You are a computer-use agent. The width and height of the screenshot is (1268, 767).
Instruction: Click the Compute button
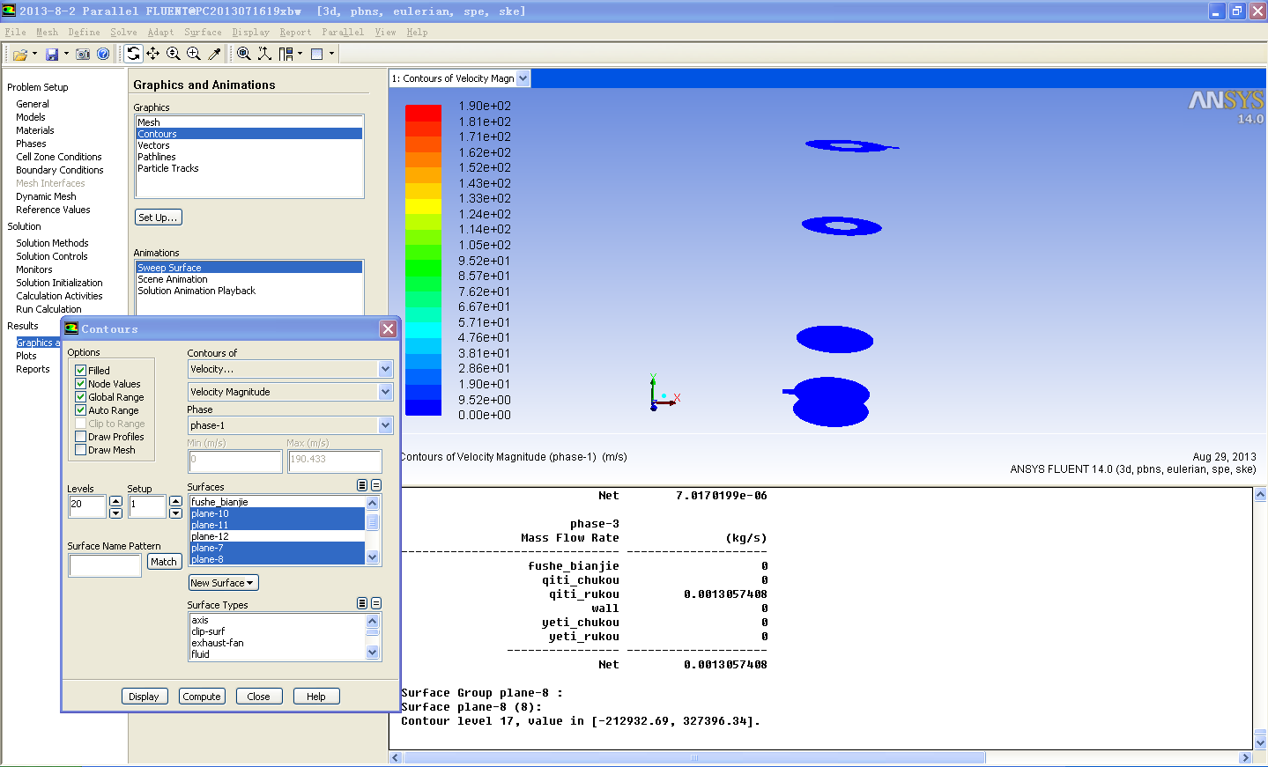point(202,697)
